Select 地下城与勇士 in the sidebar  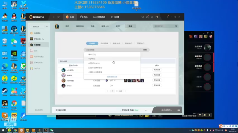pyautogui.click(x=39, y=56)
